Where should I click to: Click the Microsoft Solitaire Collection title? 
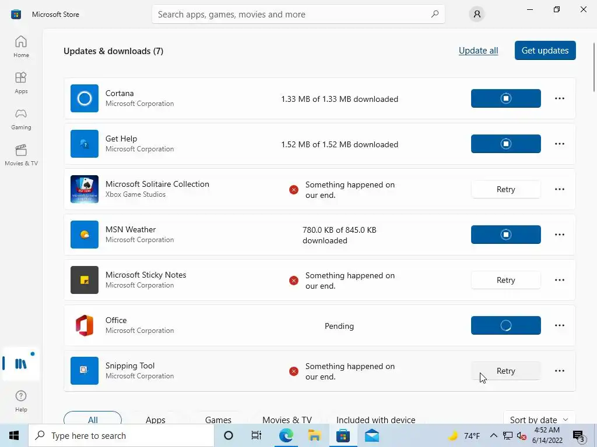157,184
